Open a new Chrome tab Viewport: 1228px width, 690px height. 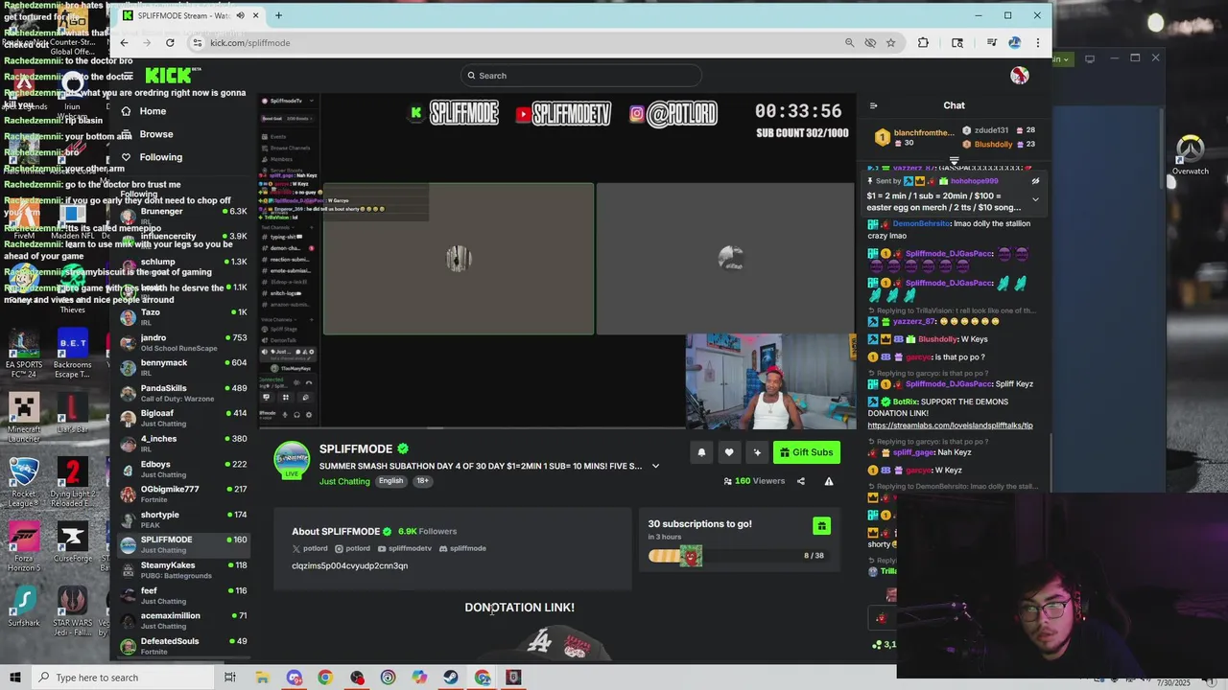(x=278, y=15)
